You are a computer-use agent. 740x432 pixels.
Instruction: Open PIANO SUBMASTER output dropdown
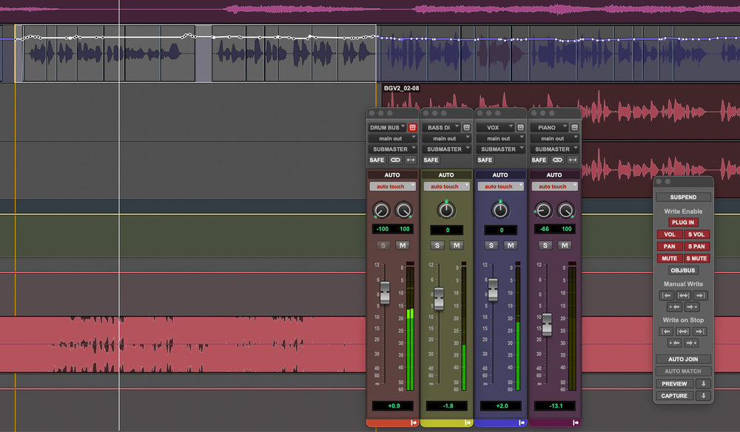tap(554, 149)
